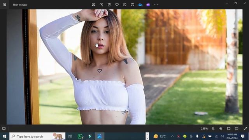Open the volume speaker icon
The width and height of the screenshot is (249, 140).
222,136
